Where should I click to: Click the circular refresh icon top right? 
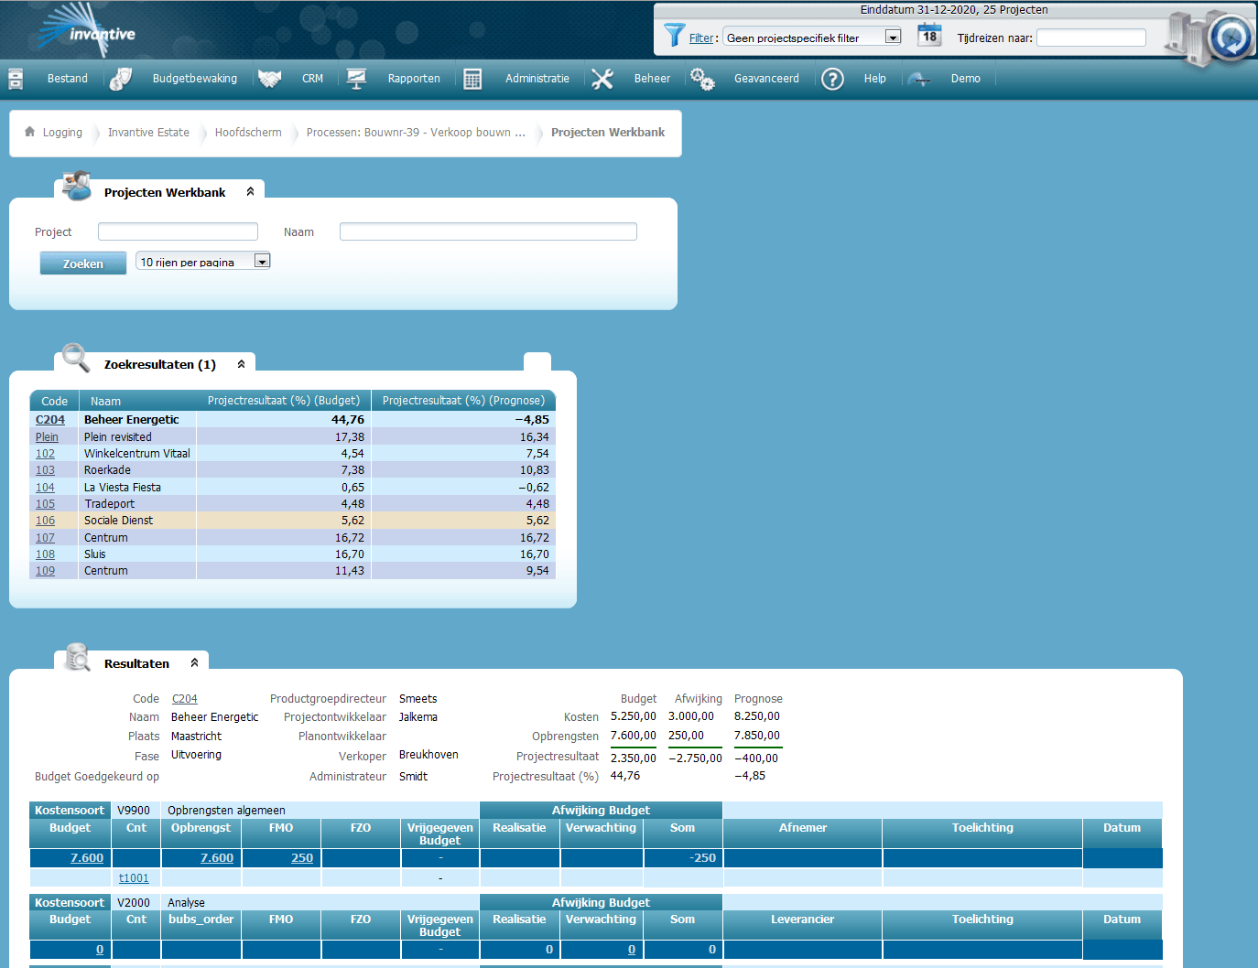1231,38
